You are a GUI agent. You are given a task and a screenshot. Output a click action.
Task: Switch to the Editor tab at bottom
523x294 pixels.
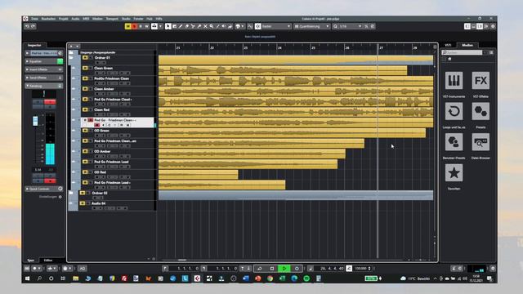48,260
